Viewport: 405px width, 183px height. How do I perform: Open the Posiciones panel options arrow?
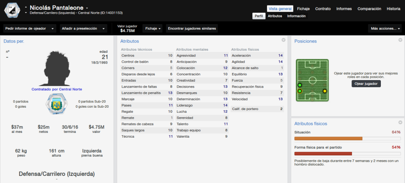point(400,40)
